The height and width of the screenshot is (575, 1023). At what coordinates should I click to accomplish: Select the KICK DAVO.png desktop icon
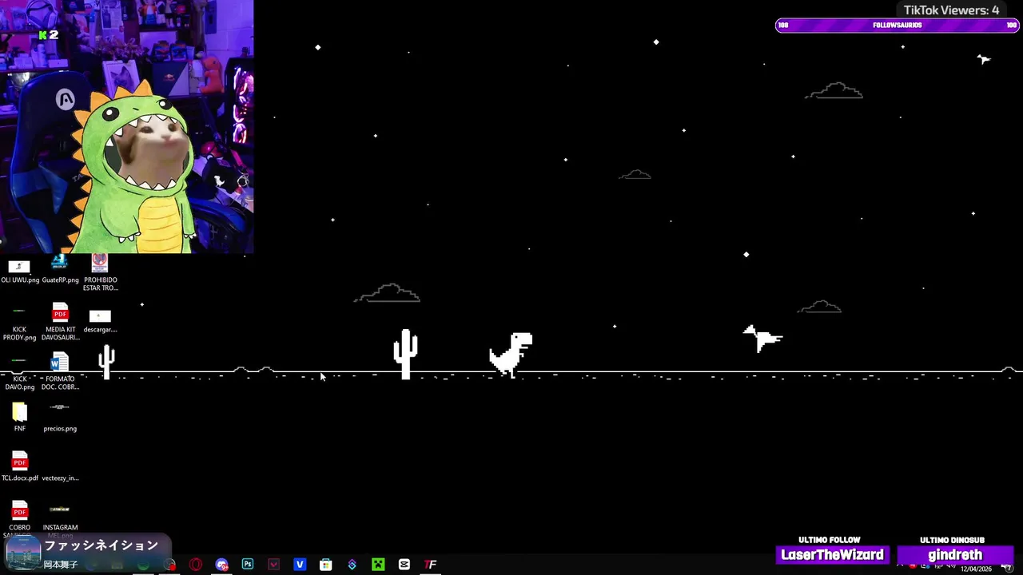tap(19, 373)
